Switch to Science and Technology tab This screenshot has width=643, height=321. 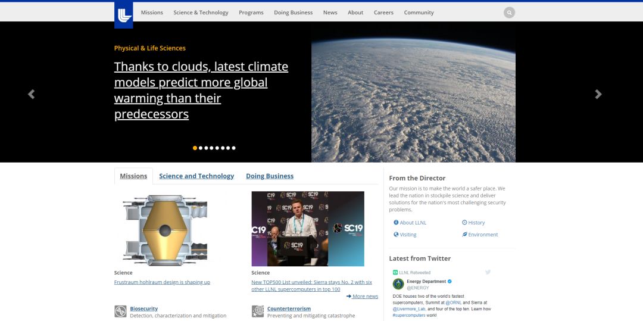tap(196, 176)
